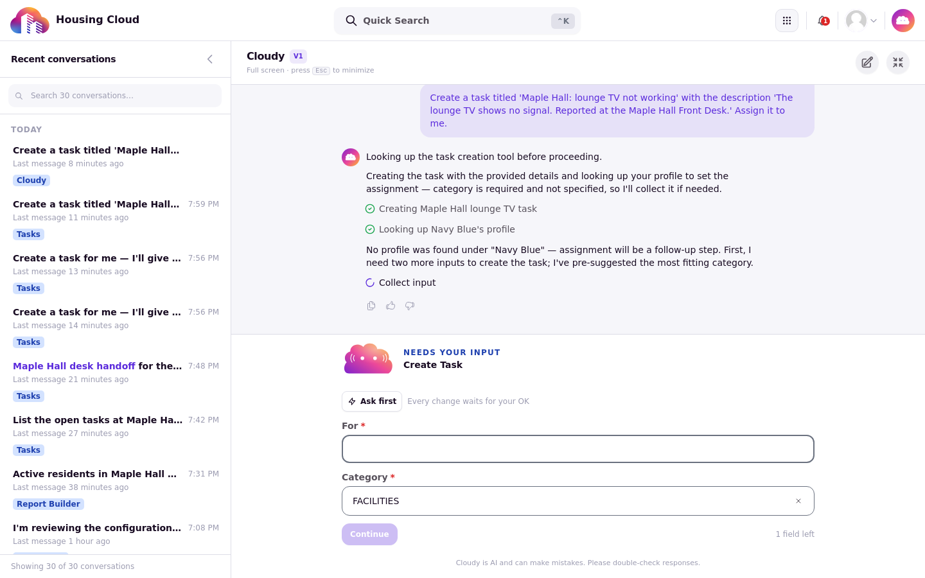Open the Category FACILITIES combo box
This screenshot has height=578, width=925.
578,501
